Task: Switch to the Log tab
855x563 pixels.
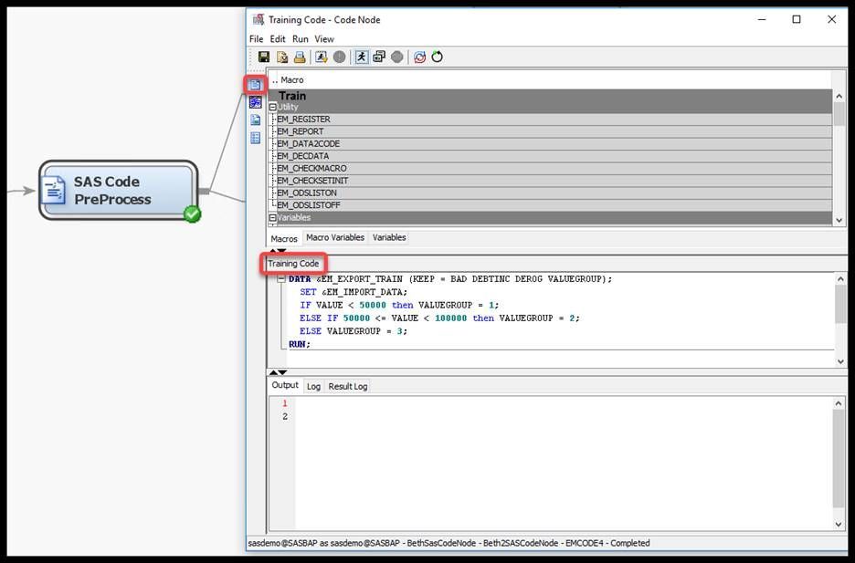Action: [313, 386]
